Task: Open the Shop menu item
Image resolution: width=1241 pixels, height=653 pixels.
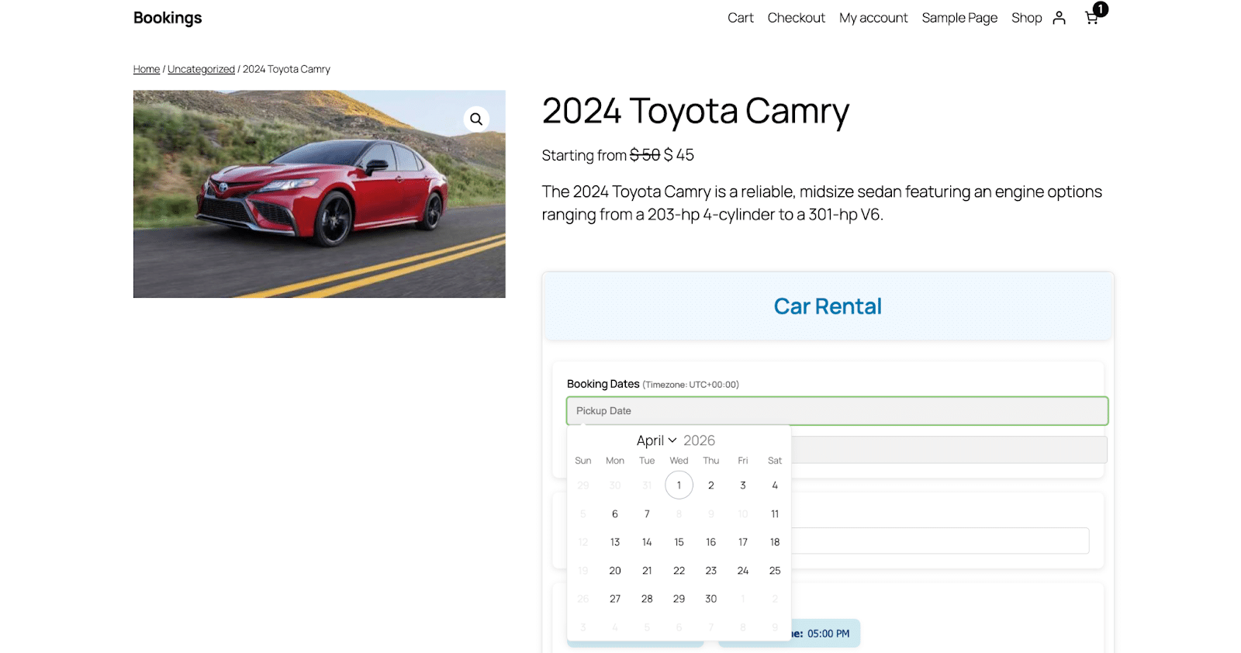Action: pyautogui.click(x=1026, y=18)
